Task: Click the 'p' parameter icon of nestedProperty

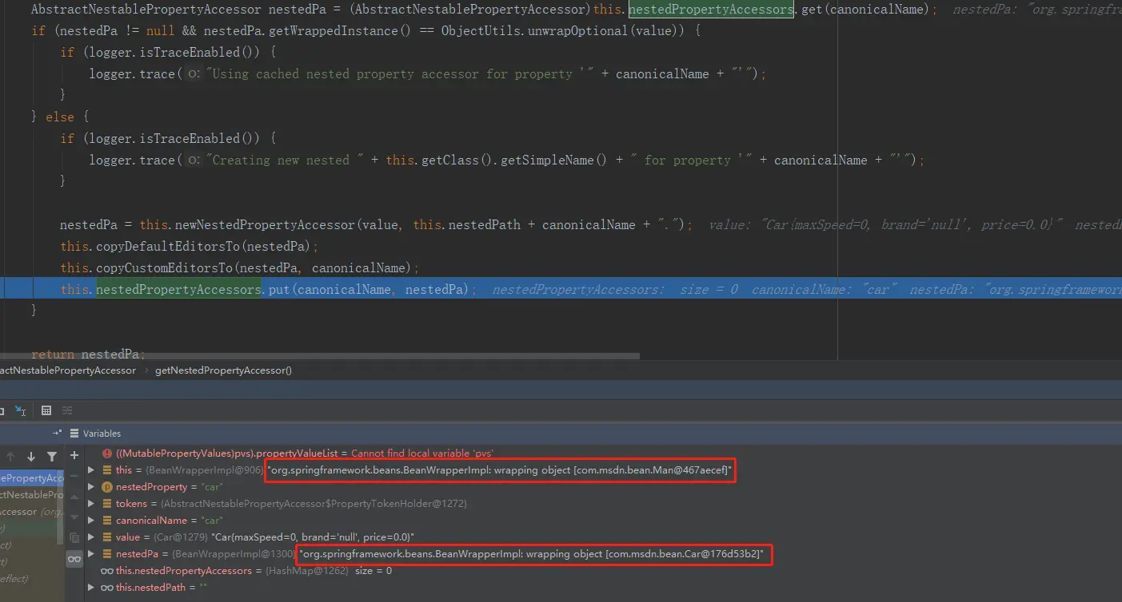Action: coord(107,487)
